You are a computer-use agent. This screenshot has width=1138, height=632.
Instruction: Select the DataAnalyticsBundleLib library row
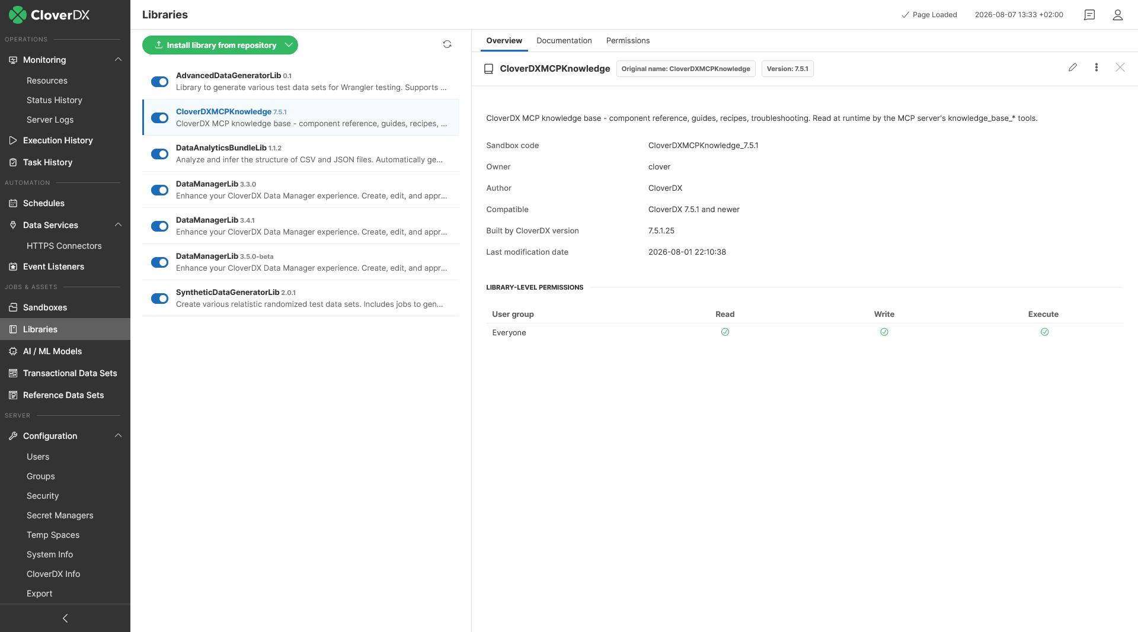pos(301,154)
